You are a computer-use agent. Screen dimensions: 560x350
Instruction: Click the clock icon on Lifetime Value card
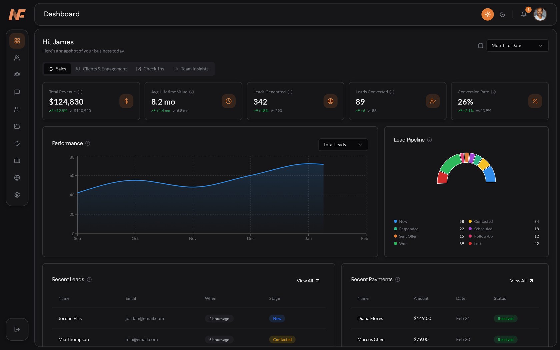[229, 101]
